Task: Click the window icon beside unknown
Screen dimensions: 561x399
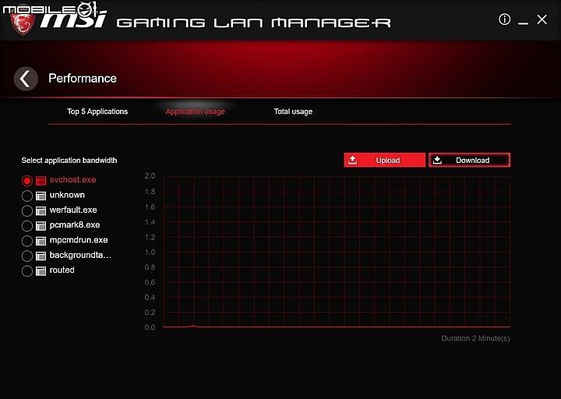Action: pos(41,196)
